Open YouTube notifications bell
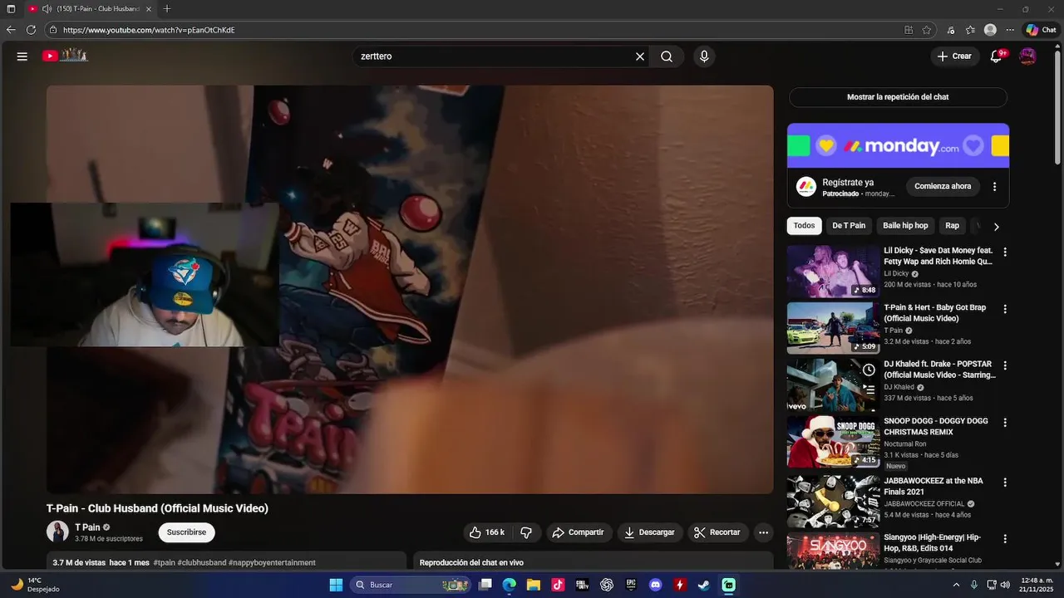Screen dimensions: 1064x598 [x=997, y=56]
